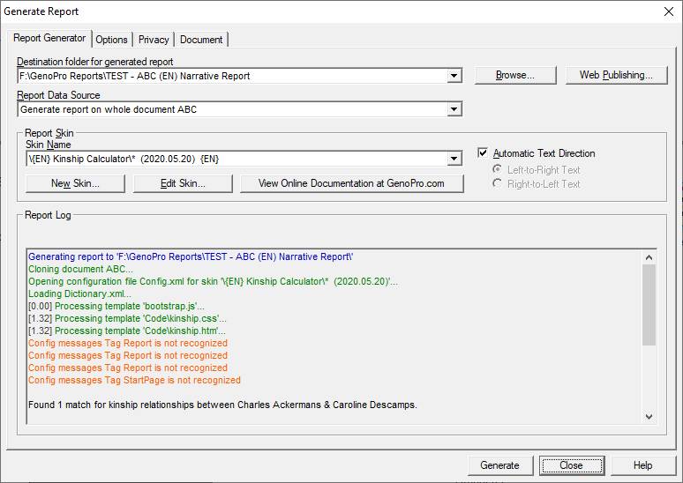Click the report log scroll down arrow
This screenshot has width=683, height=483.
pyautogui.click(x=649, y=416)
